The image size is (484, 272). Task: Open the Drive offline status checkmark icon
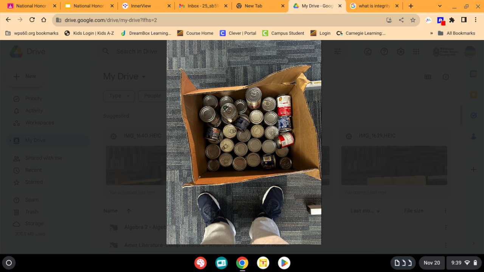pyautogui.click(x=368, y=52)
